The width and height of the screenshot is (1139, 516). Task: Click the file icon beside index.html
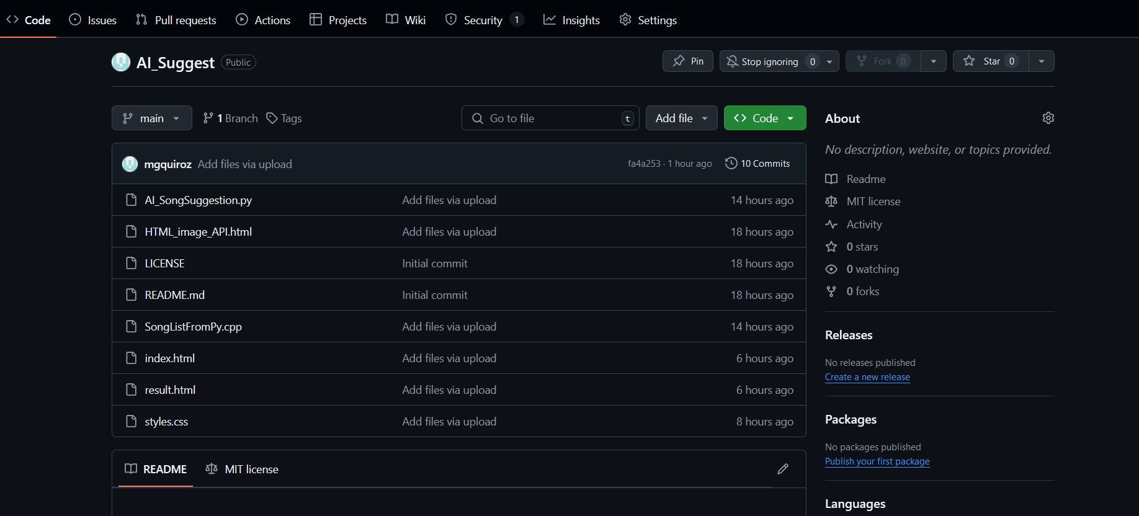131,358
